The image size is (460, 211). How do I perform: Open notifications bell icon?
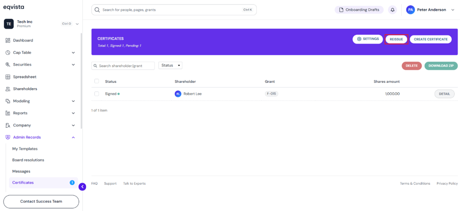tap(392, 10)
